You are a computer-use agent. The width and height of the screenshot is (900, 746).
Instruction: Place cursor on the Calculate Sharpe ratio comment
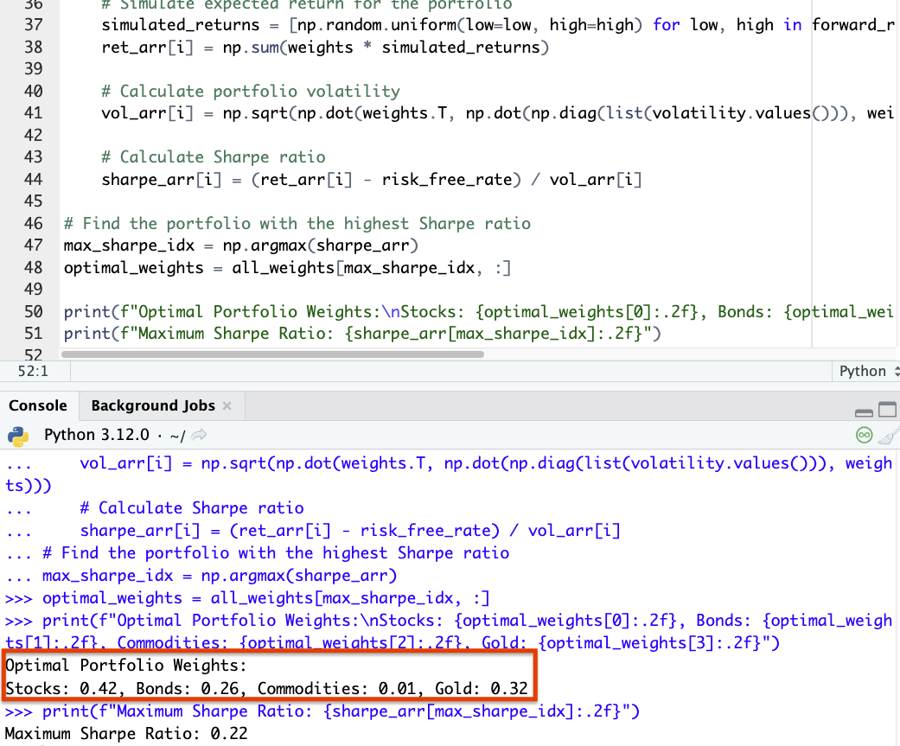tap(214, 157)
